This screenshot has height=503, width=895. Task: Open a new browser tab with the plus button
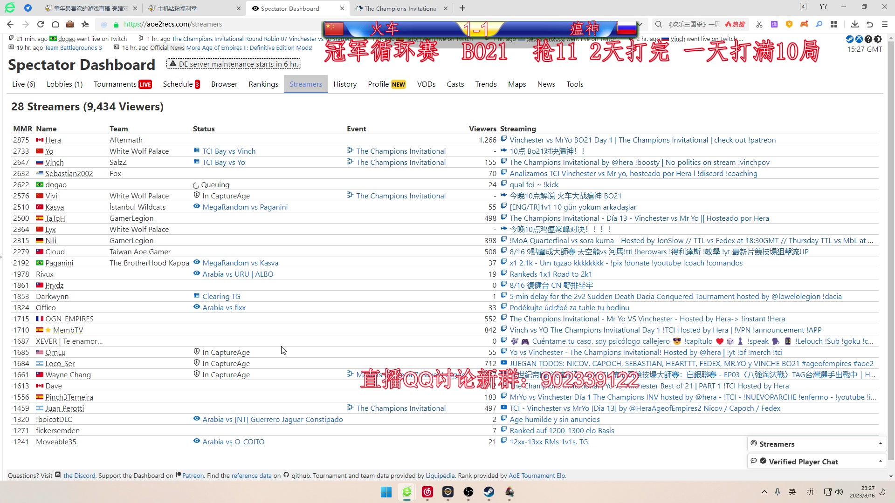click(x=462, y=8)
